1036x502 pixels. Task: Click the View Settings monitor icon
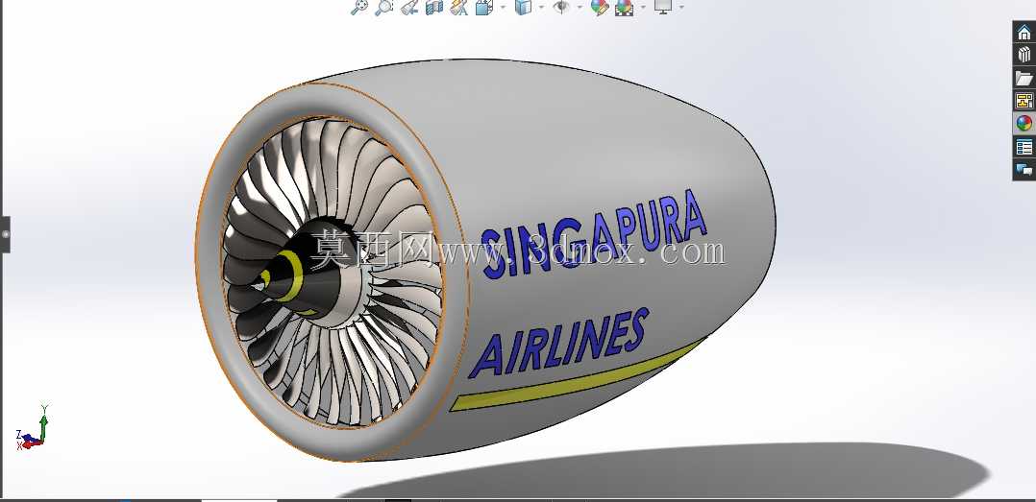tap(663, 7)
